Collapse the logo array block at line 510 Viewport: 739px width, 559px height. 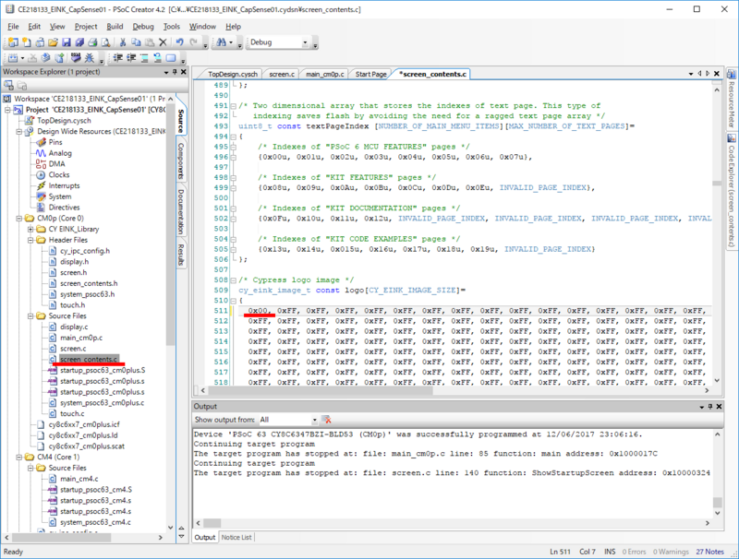coord(234,300)
